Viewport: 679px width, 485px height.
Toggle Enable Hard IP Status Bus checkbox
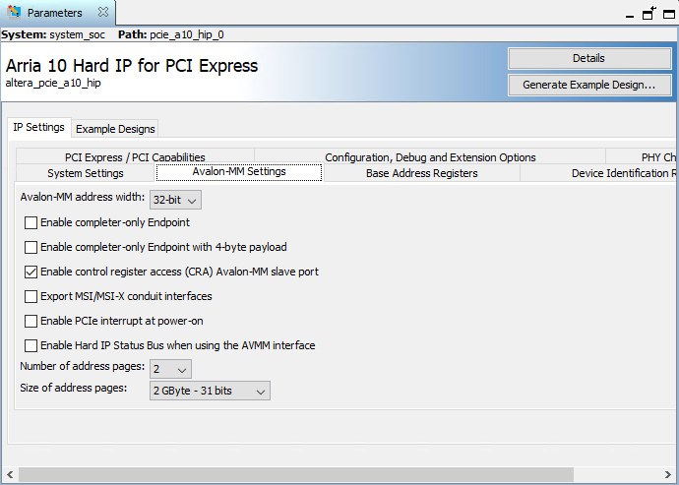(31, 345)
